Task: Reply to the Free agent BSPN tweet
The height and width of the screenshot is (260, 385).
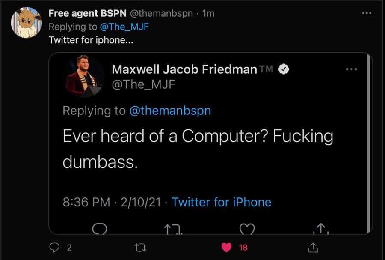Action: click(54, 247)
